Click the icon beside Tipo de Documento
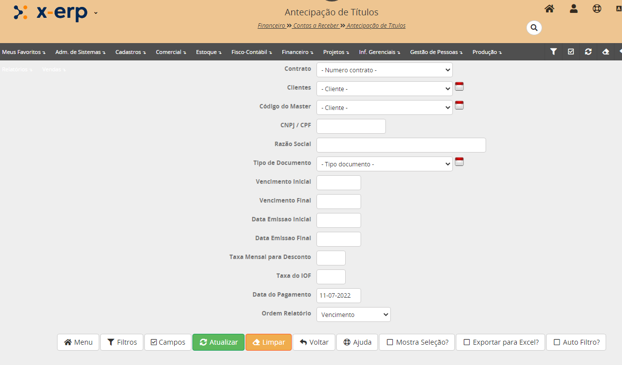The height and width of the screenshot is (365, 622). point(459,162)
